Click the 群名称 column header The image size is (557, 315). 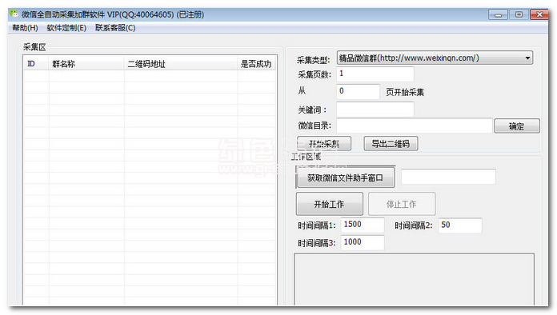click(86, 64)
